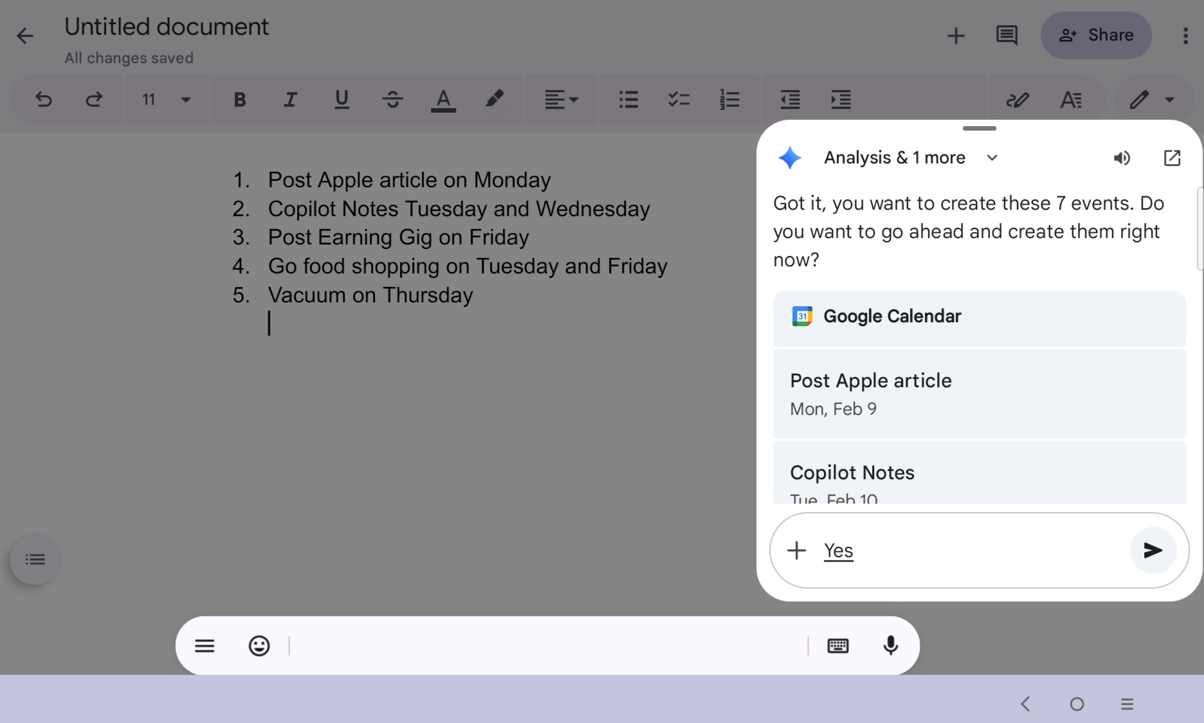Open the document outline floating button
1204x723 pixels.
35,559
